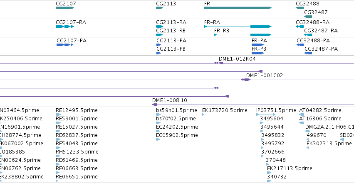
Task: Select the long FR gene bar
Action: [x=238, y=8]
